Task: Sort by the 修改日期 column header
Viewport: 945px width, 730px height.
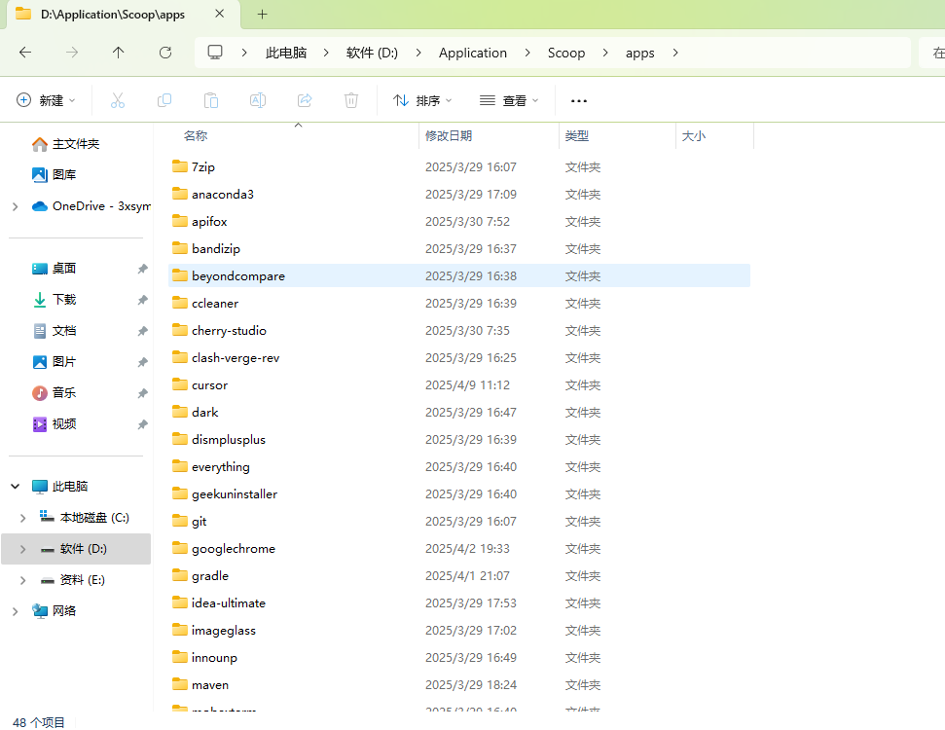Action: [x=449, y=136]
